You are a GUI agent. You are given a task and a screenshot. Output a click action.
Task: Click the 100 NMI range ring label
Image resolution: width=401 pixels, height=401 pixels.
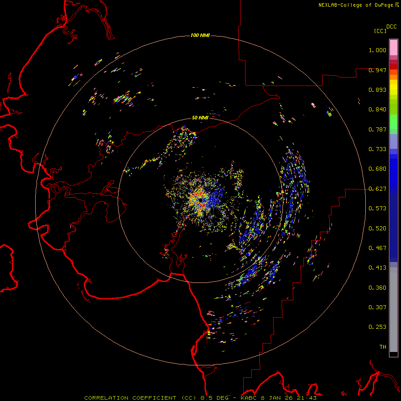[200, 35]
